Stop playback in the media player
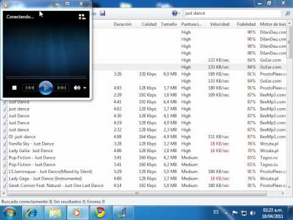Screen dimensions: 293x220 pyautogui.click(x=14, y=88)
